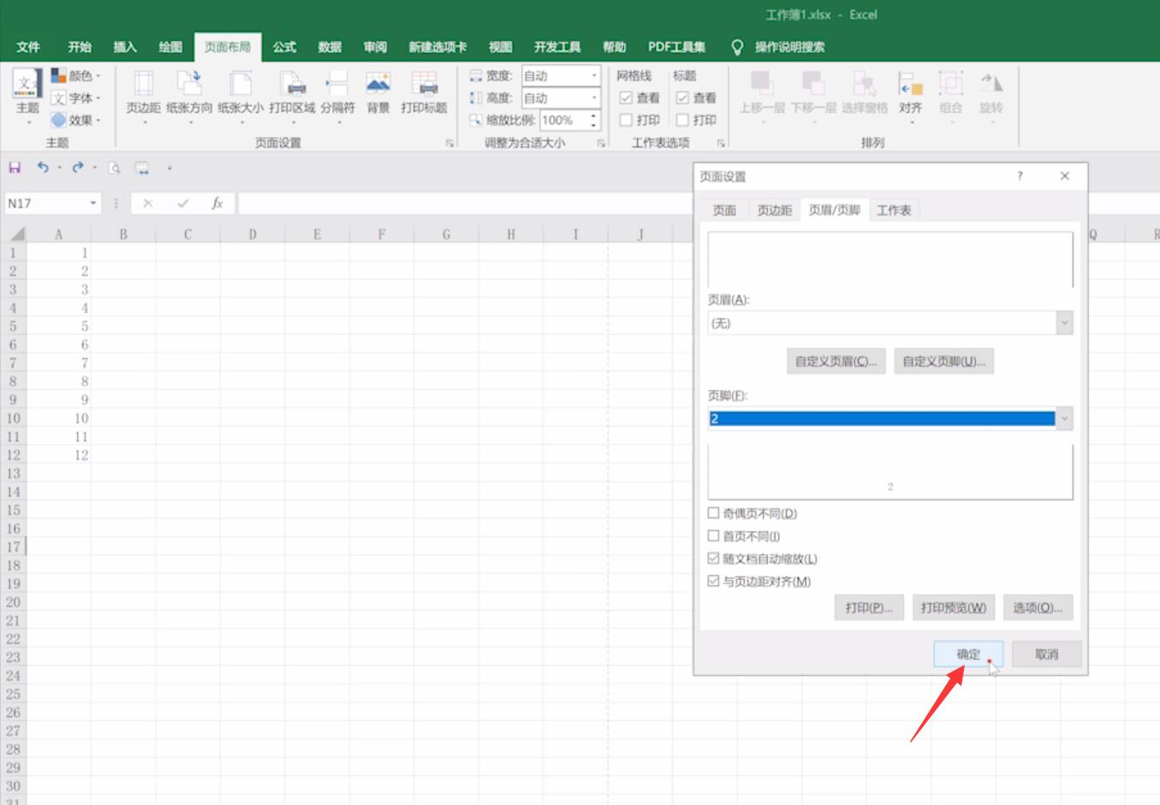Click the Print Preview quick access icon
The width and height of the screenshot is (1160, 805).
tap(115, 168)
